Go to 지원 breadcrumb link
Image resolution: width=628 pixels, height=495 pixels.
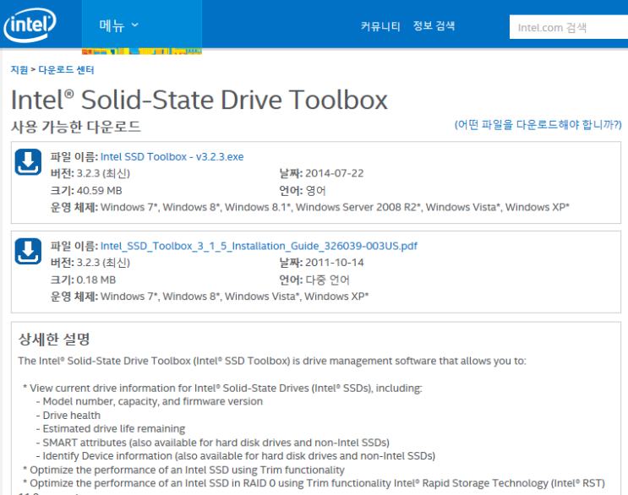pos(19,69)
